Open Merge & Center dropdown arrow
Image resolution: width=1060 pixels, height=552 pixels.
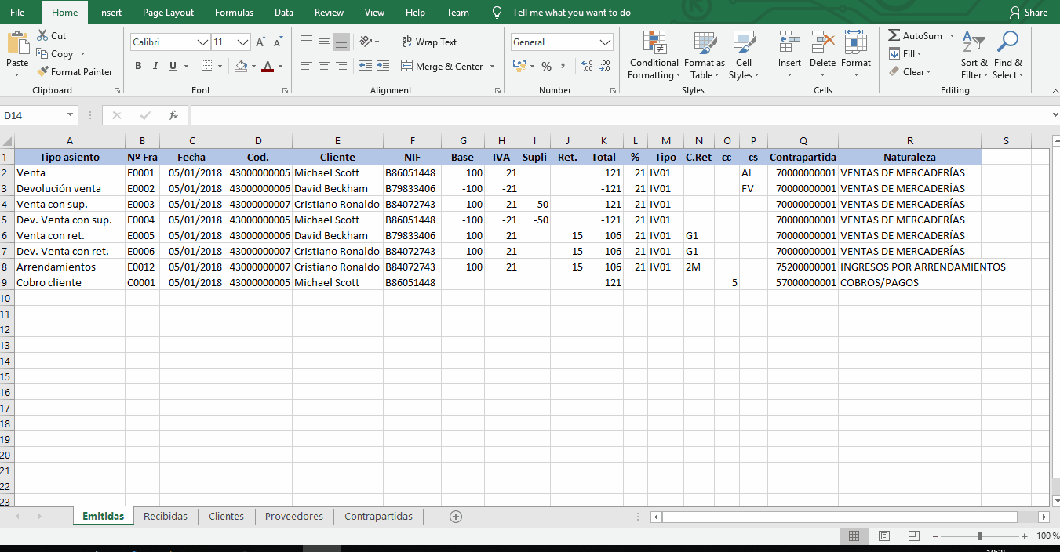click(x=493, y=67)
